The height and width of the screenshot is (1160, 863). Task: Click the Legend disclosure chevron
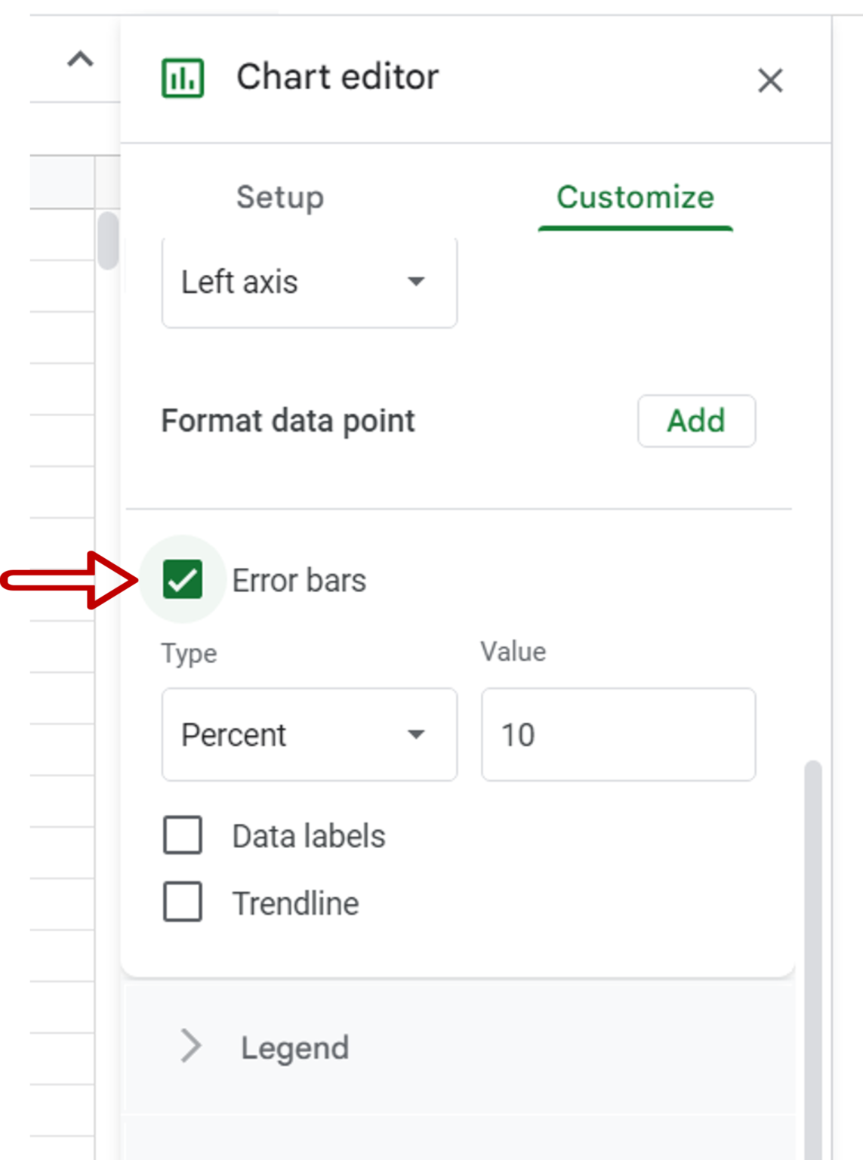(190, 1047)
